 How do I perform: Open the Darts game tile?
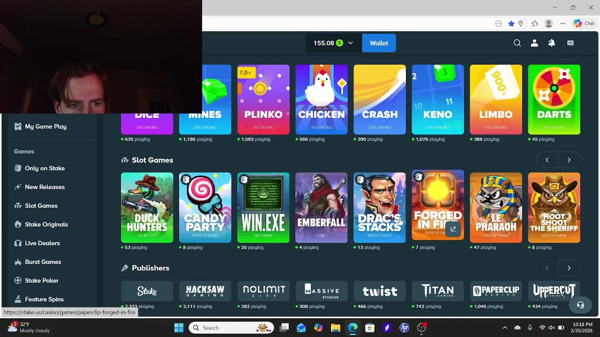(x=554, y=99)
